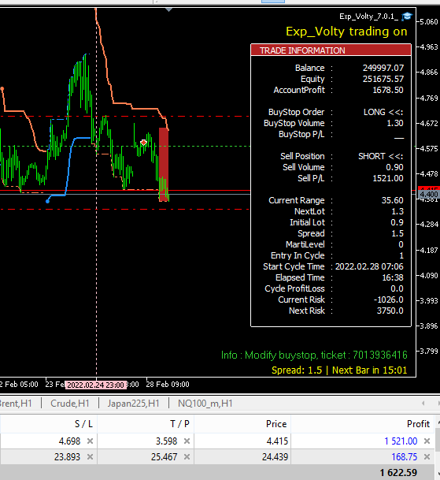Click the red filled rectangle on chart
Image resolution: width=440 pixels, height=480 pixels.
164,165
